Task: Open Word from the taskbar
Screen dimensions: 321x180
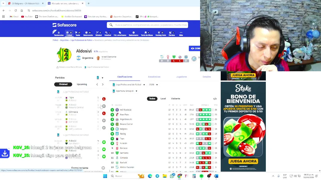Action: point(216,176)
